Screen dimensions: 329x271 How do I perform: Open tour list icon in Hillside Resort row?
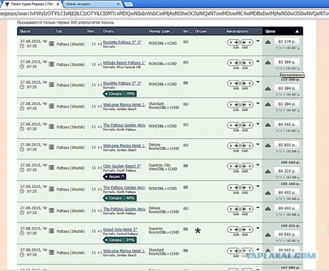coord(51,64)
